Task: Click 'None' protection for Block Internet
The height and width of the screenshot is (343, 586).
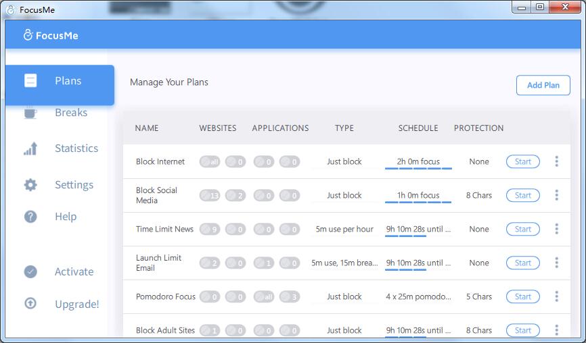Action: pyautogui.click(x=479, y=162)
